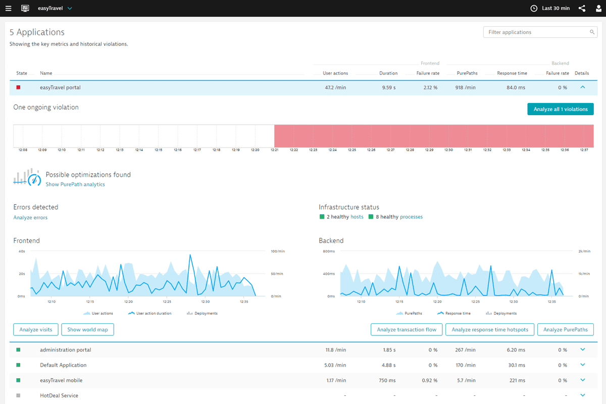The width and height of the screenshot is (606, 404).
Task: Click 84.0 ms response time value
Action: [515, 87]
